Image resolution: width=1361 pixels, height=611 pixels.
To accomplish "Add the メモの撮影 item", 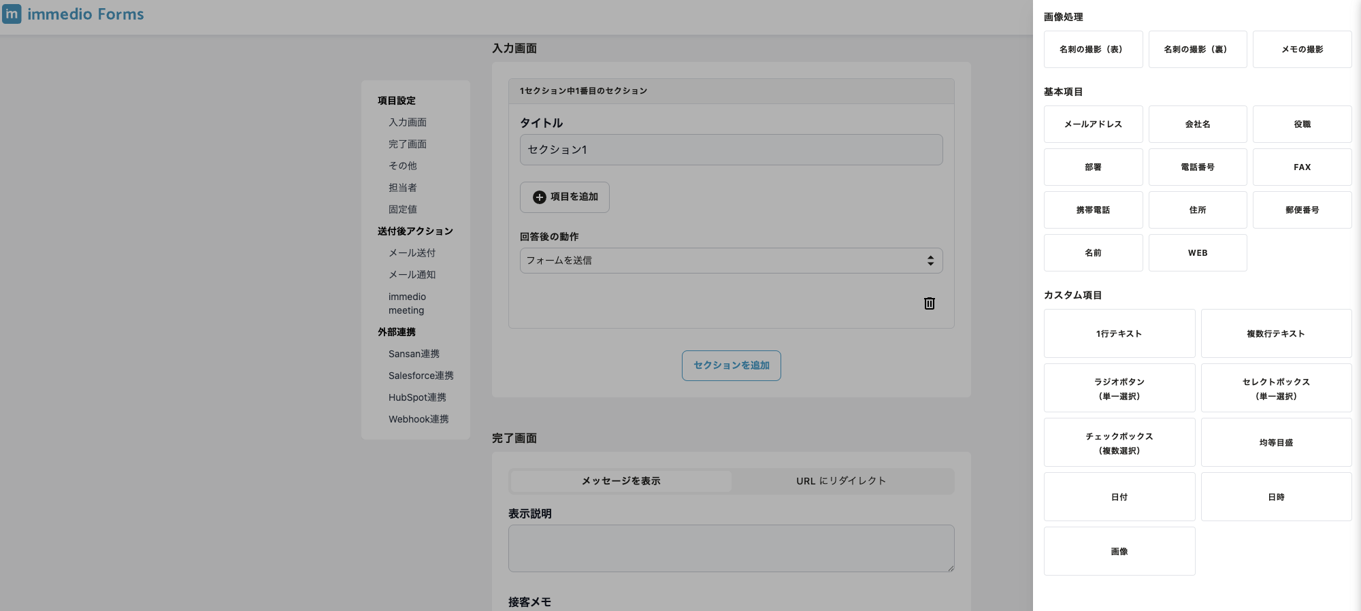I will [1301, 50].
